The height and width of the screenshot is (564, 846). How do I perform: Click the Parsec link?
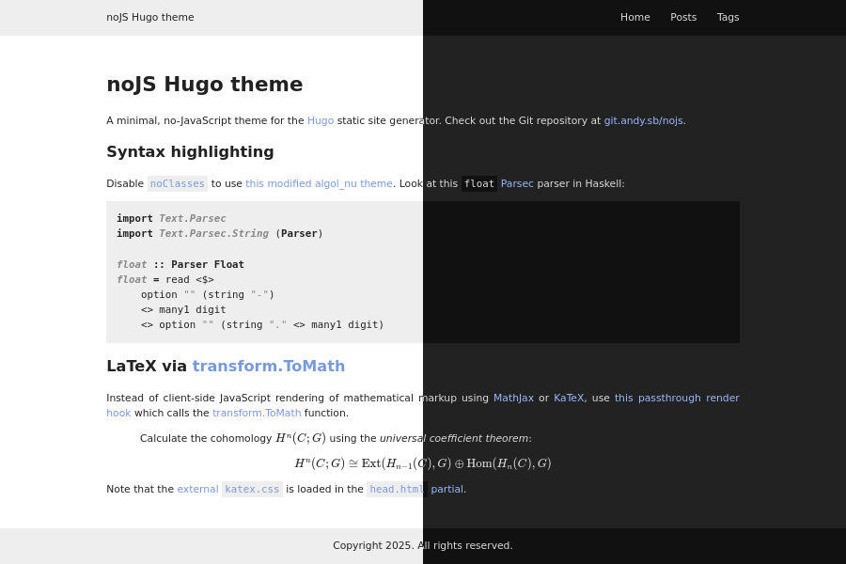[x=517, y=183]
